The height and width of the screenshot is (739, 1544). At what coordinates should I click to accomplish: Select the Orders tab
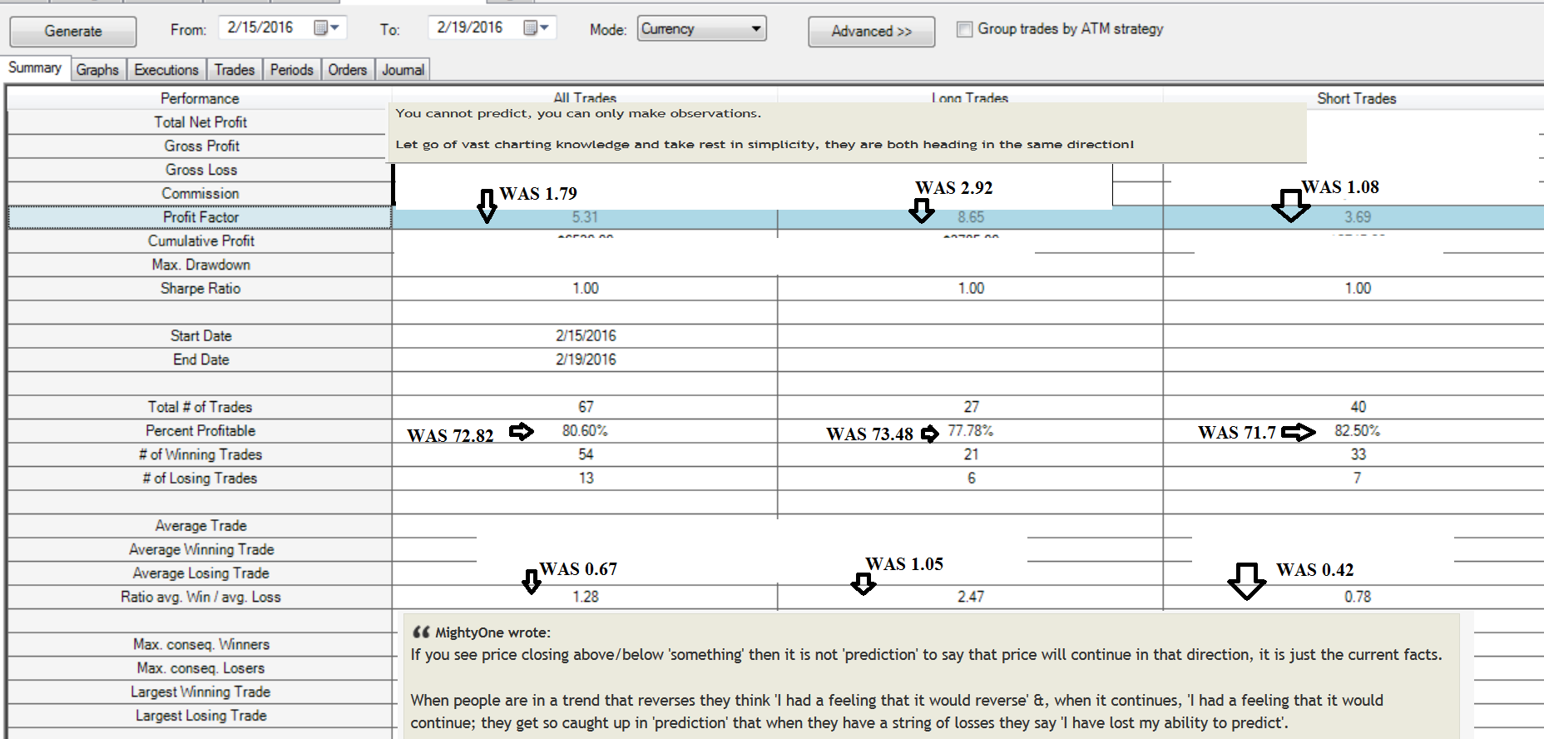(x=348, y=70)
